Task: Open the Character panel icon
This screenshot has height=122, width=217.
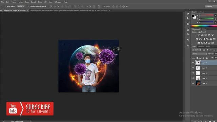Action: tap(188, 45)
